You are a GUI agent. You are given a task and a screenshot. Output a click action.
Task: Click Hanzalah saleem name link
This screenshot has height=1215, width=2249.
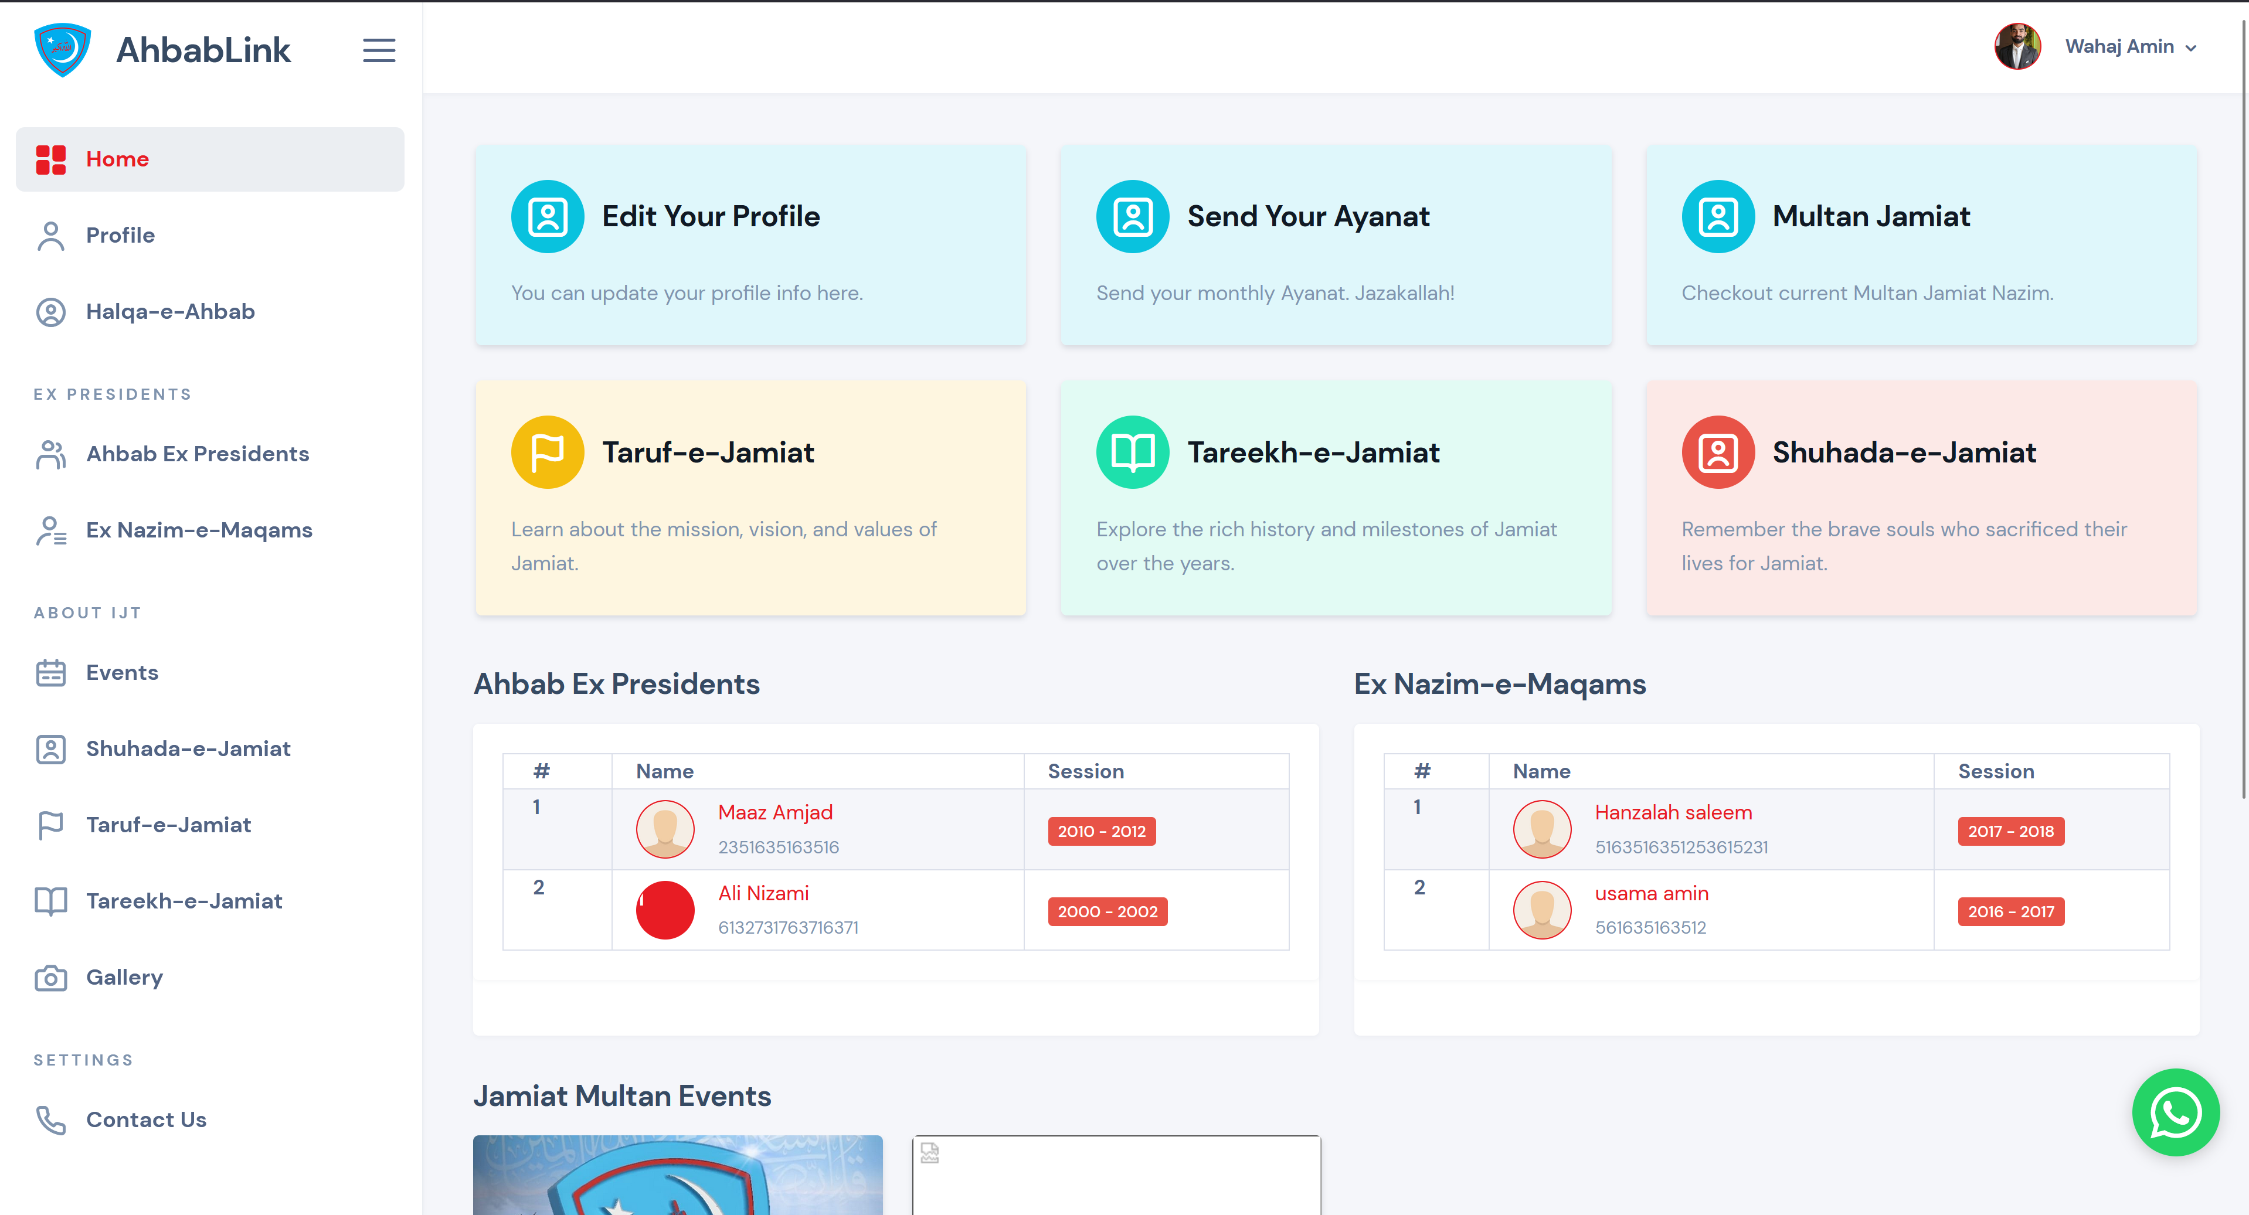pyautogui.click(x=1673, y=812)
